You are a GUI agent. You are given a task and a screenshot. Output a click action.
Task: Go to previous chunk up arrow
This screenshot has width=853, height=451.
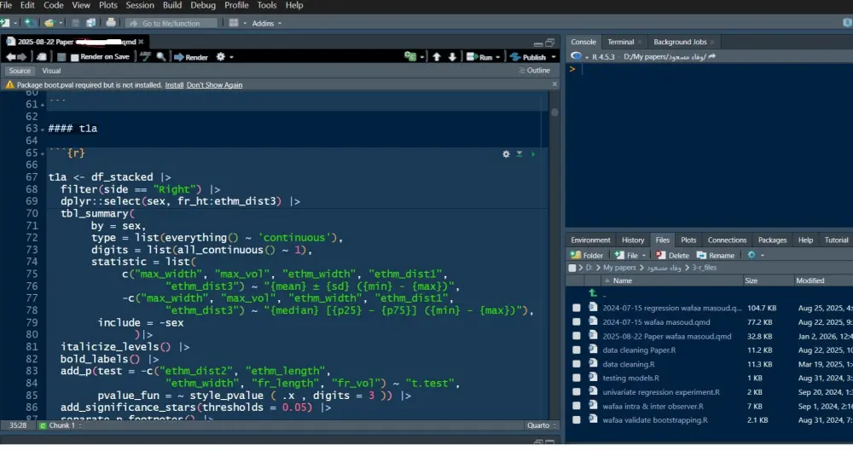[436, 56]
